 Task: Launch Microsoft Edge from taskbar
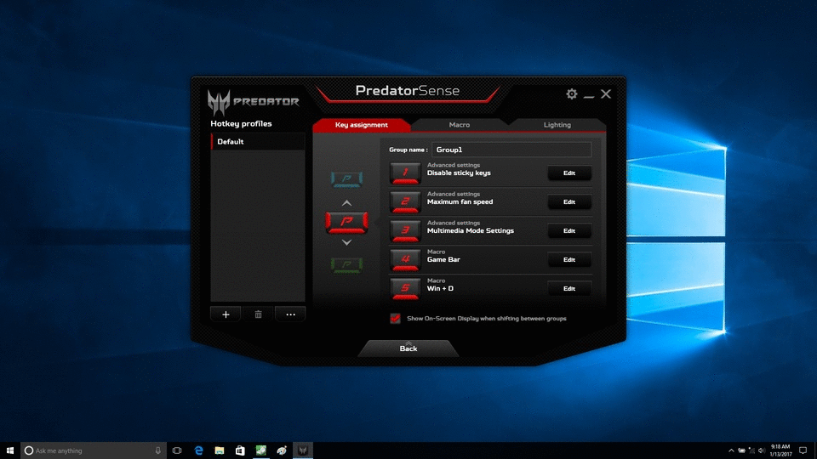(x=198, y=450)
